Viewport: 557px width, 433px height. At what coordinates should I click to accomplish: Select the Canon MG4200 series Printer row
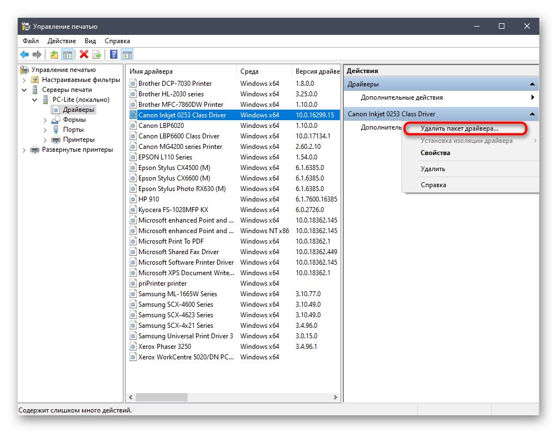click(x=234, y=147)
